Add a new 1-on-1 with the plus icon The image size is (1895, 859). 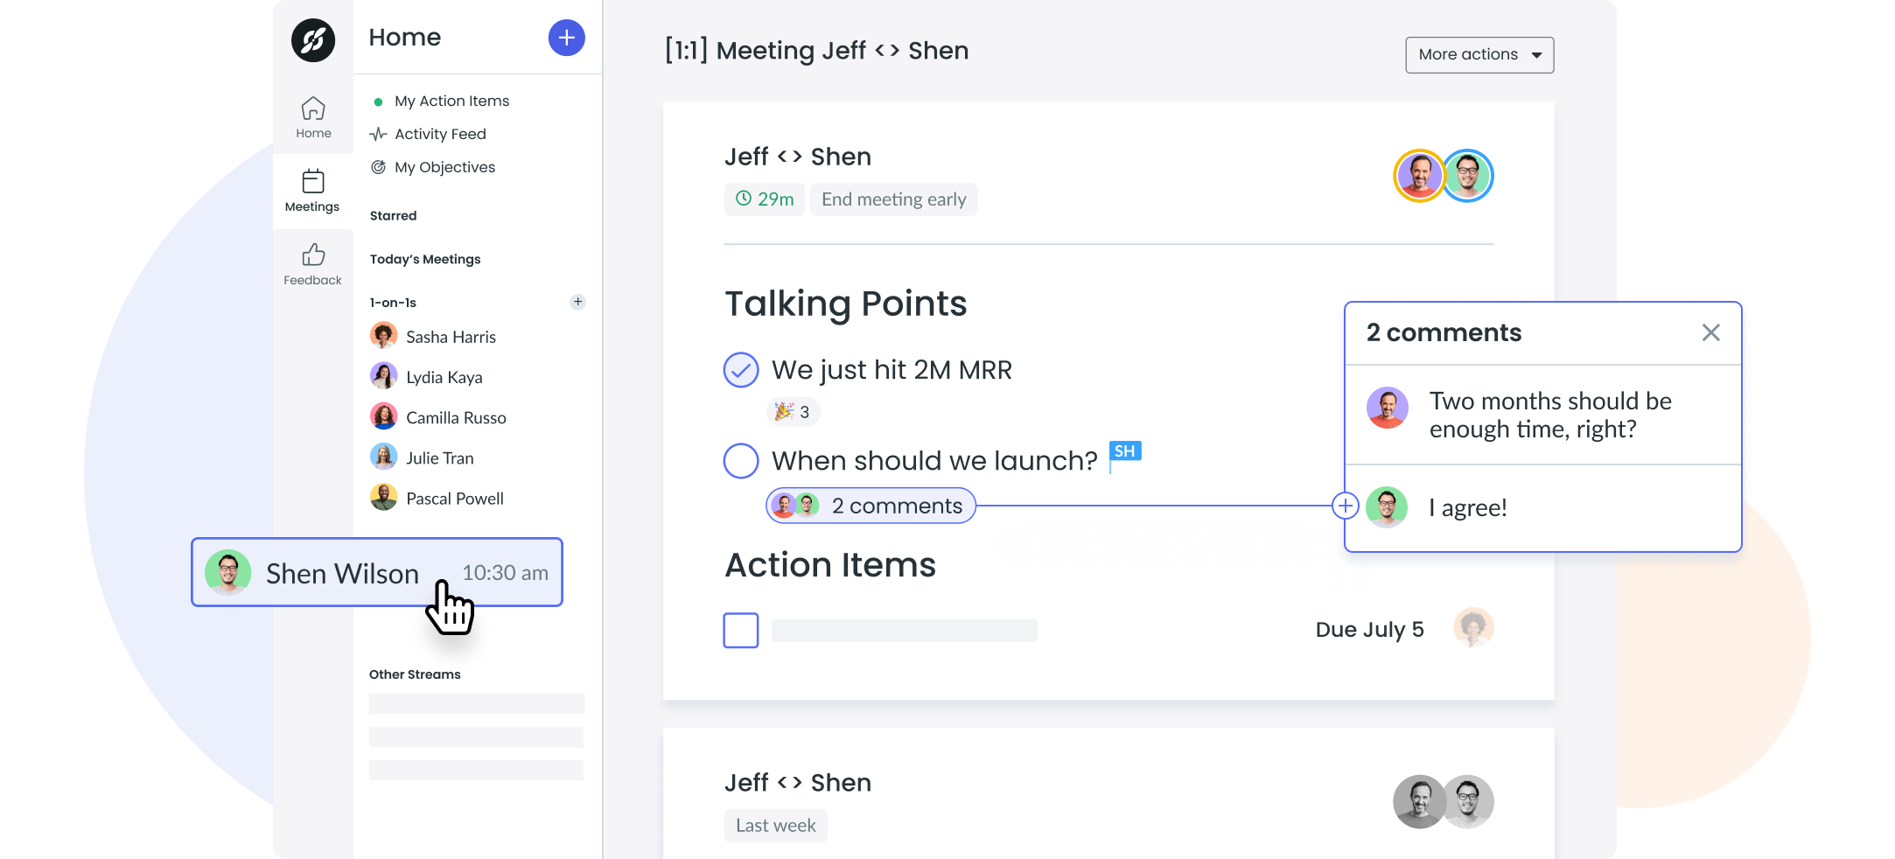(577, 302)
